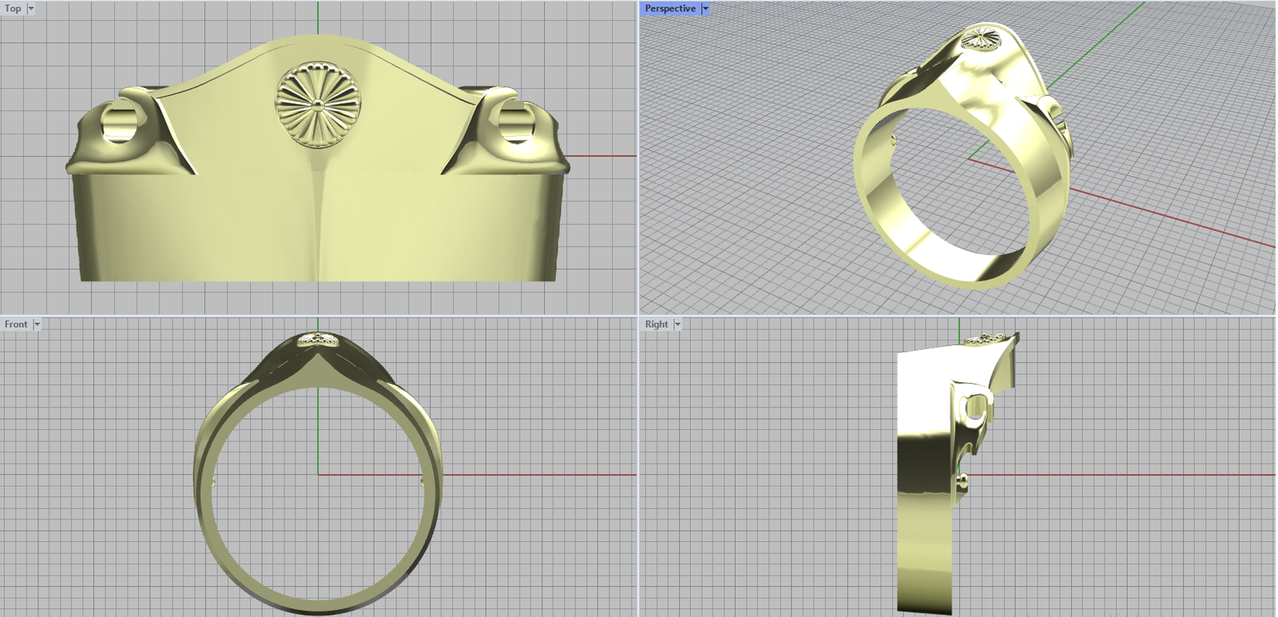1278x617 pixels.
Task: Open the Top viewport dropdown arrow
Action: coord(31,9)
